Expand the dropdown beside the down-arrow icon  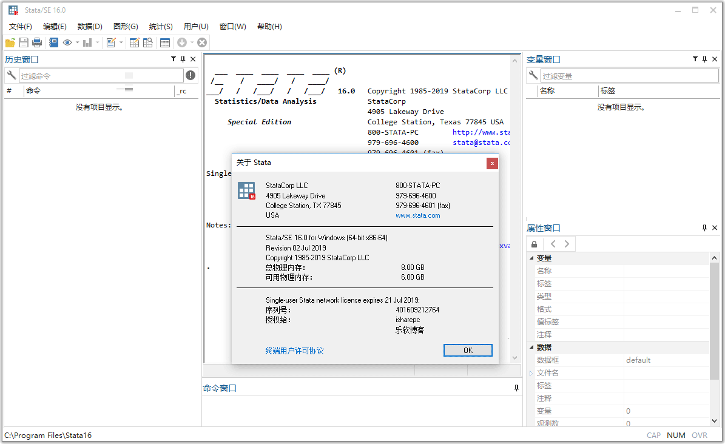(192, 42)
